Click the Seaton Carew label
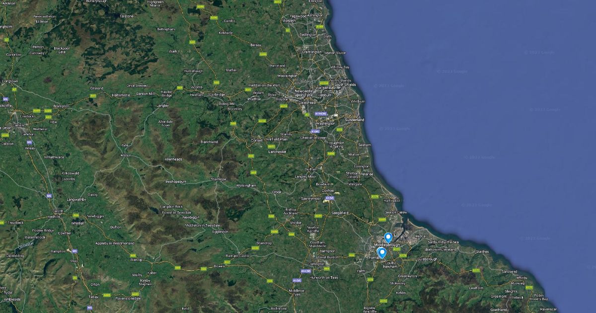Viewport: 596px width, 313px height. click(x=396, y=212)
